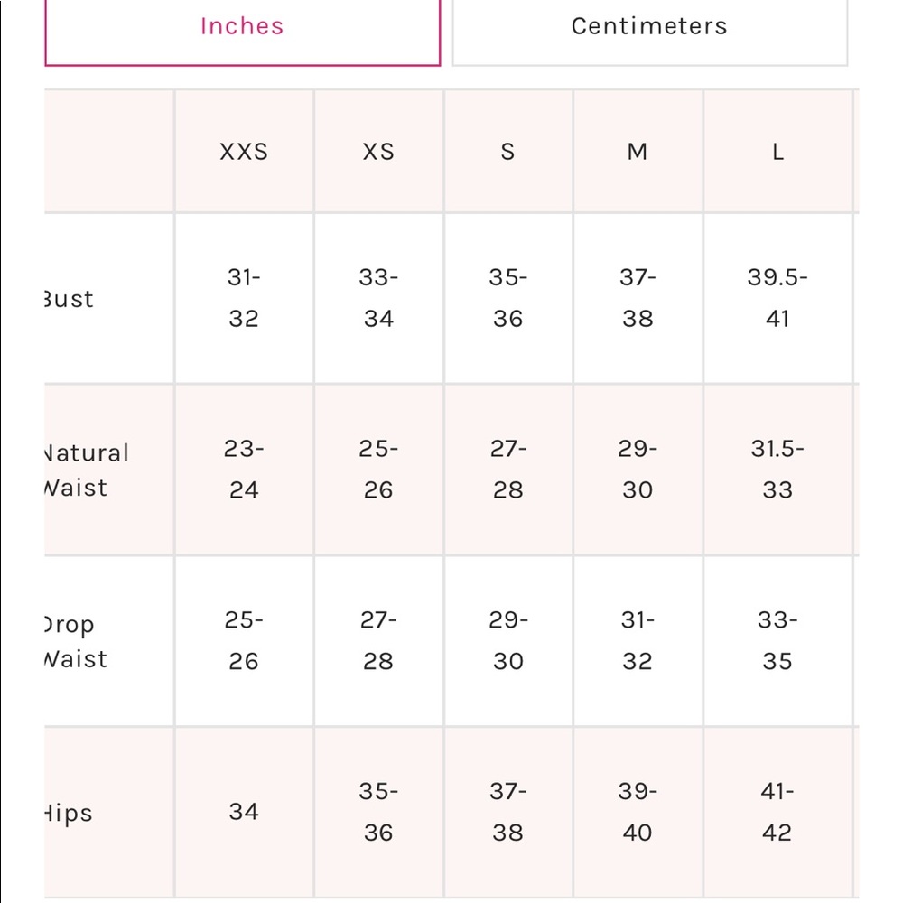This screenshot has height=903, width=903.
Task: Click the L natural waist 31.5-33 cell
Action: (x=778, y=470)
